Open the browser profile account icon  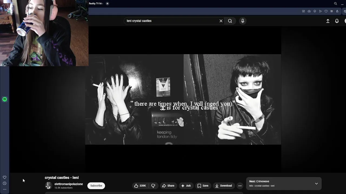337,11
